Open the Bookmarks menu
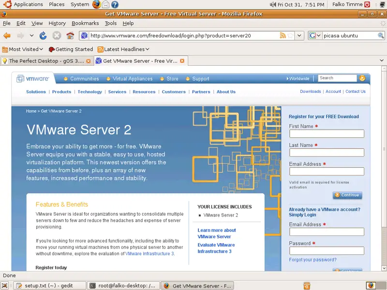Image resolution: width=387 pixels, height=290 pixels. pyautogui.click(x=85, y=23)
